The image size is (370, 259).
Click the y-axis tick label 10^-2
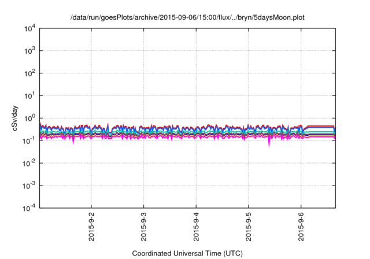(x=29, y=163)
